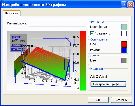Click the Отмена button

(121, 100)
